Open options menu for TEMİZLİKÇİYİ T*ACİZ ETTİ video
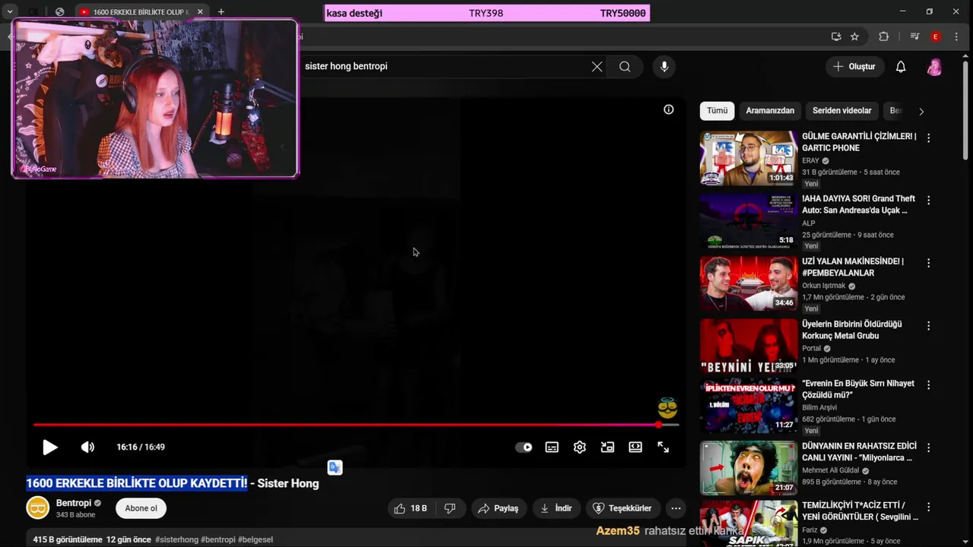The width and height of the screenshot is (973, 547). (928, 507)
